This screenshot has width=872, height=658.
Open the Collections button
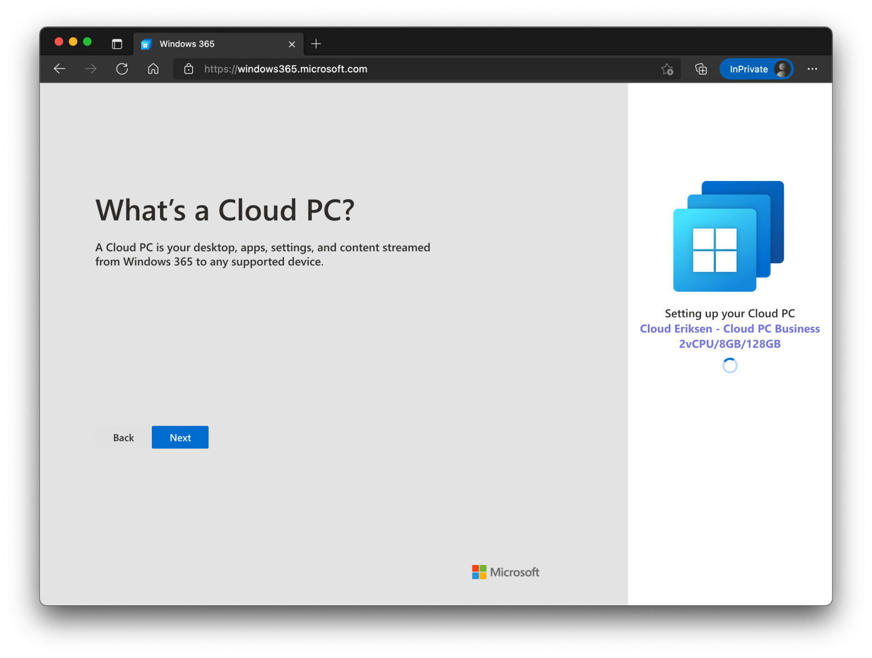point(701,69)
